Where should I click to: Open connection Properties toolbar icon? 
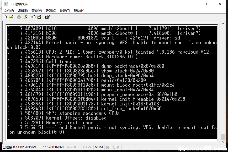[x=47, y=17]
